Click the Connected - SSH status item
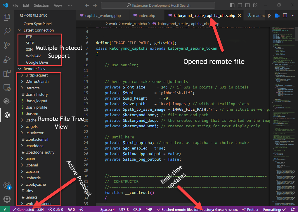 (x=28, y=209)
